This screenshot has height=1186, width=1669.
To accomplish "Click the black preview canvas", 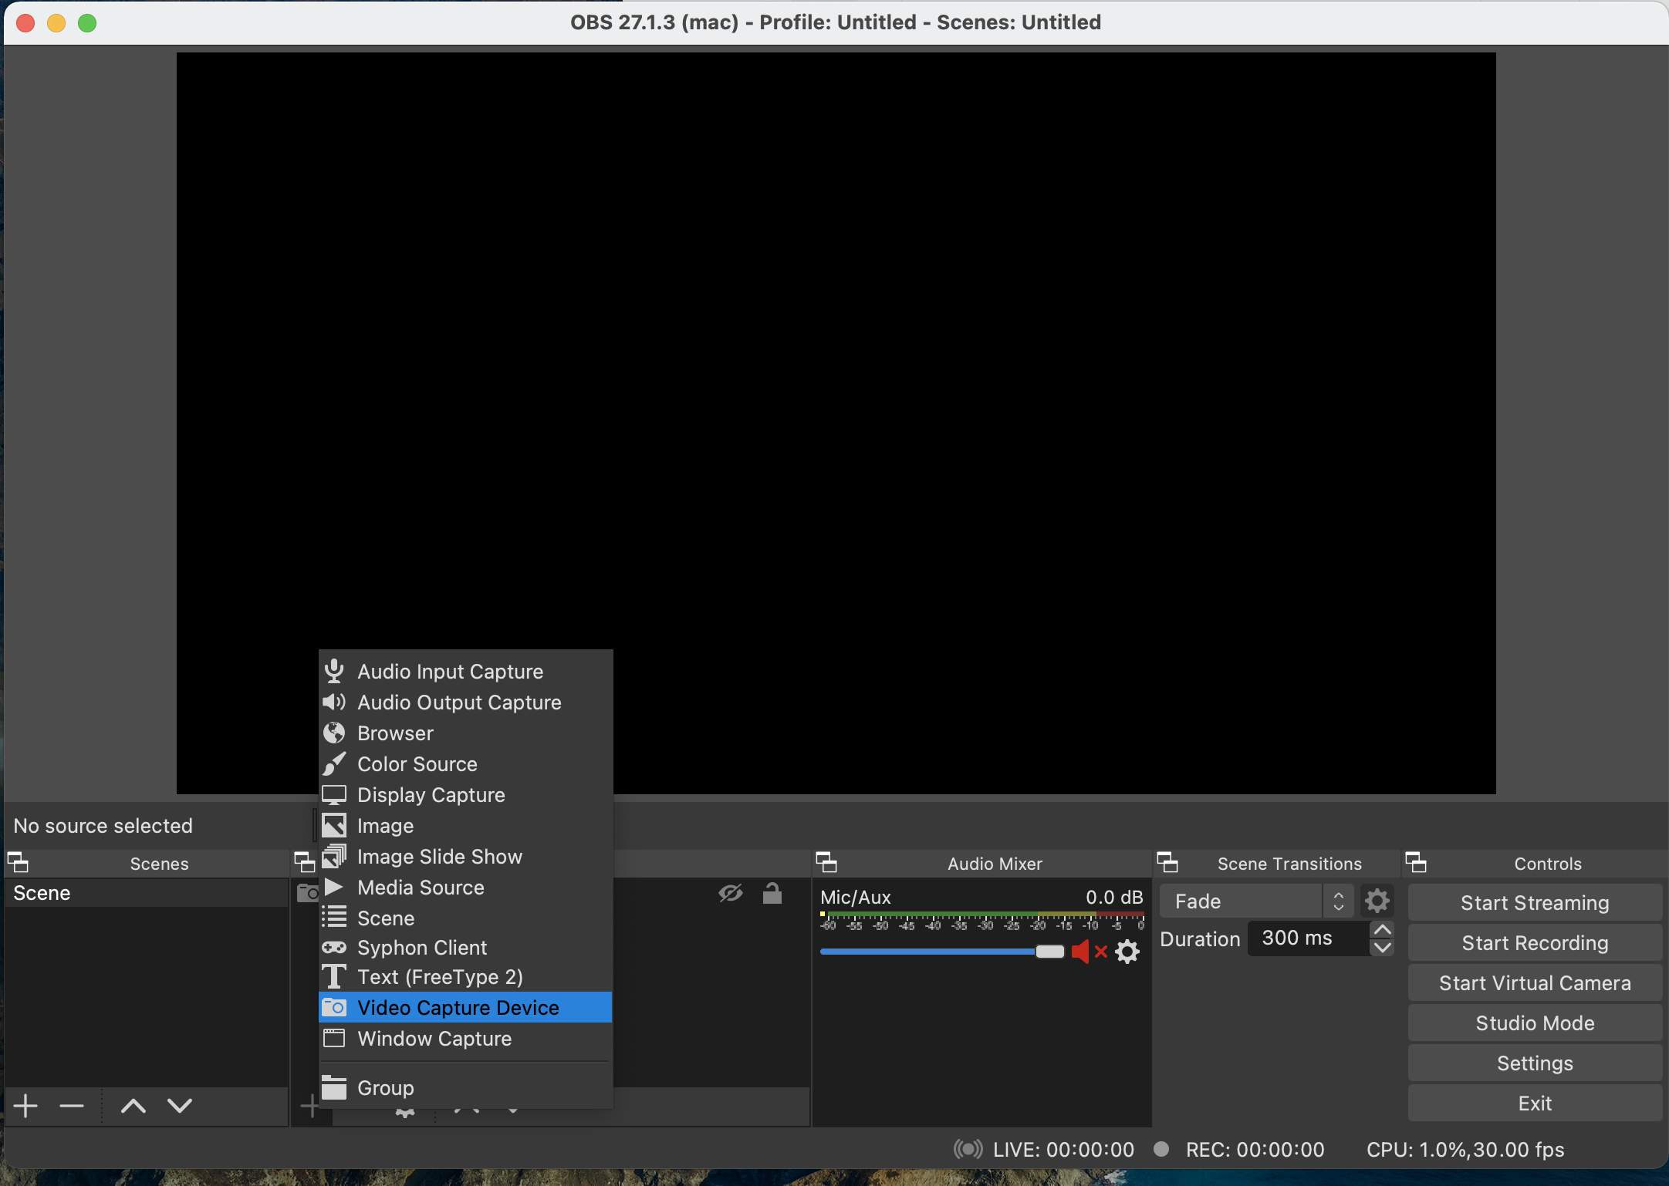I will click(836, 423).
